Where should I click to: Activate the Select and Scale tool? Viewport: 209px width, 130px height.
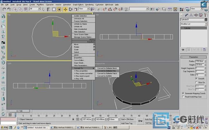76,9
